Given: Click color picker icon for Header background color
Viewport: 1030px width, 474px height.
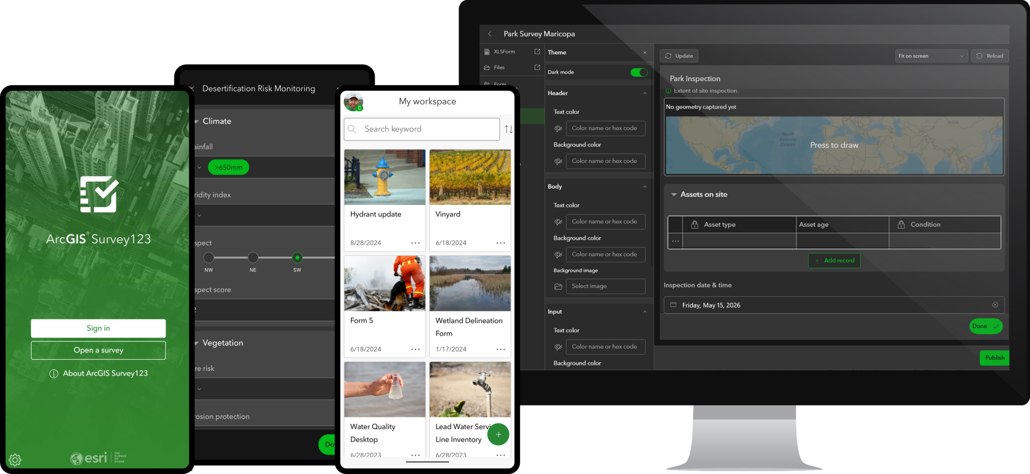Looking at the screenshot, I should [558, 161].
